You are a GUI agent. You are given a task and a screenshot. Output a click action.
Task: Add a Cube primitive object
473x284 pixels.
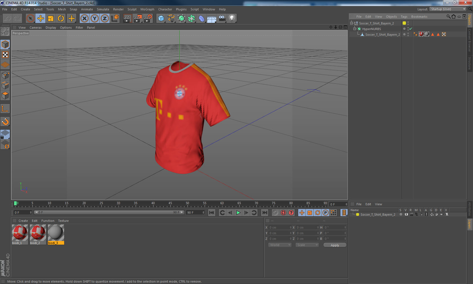[161, 19]
